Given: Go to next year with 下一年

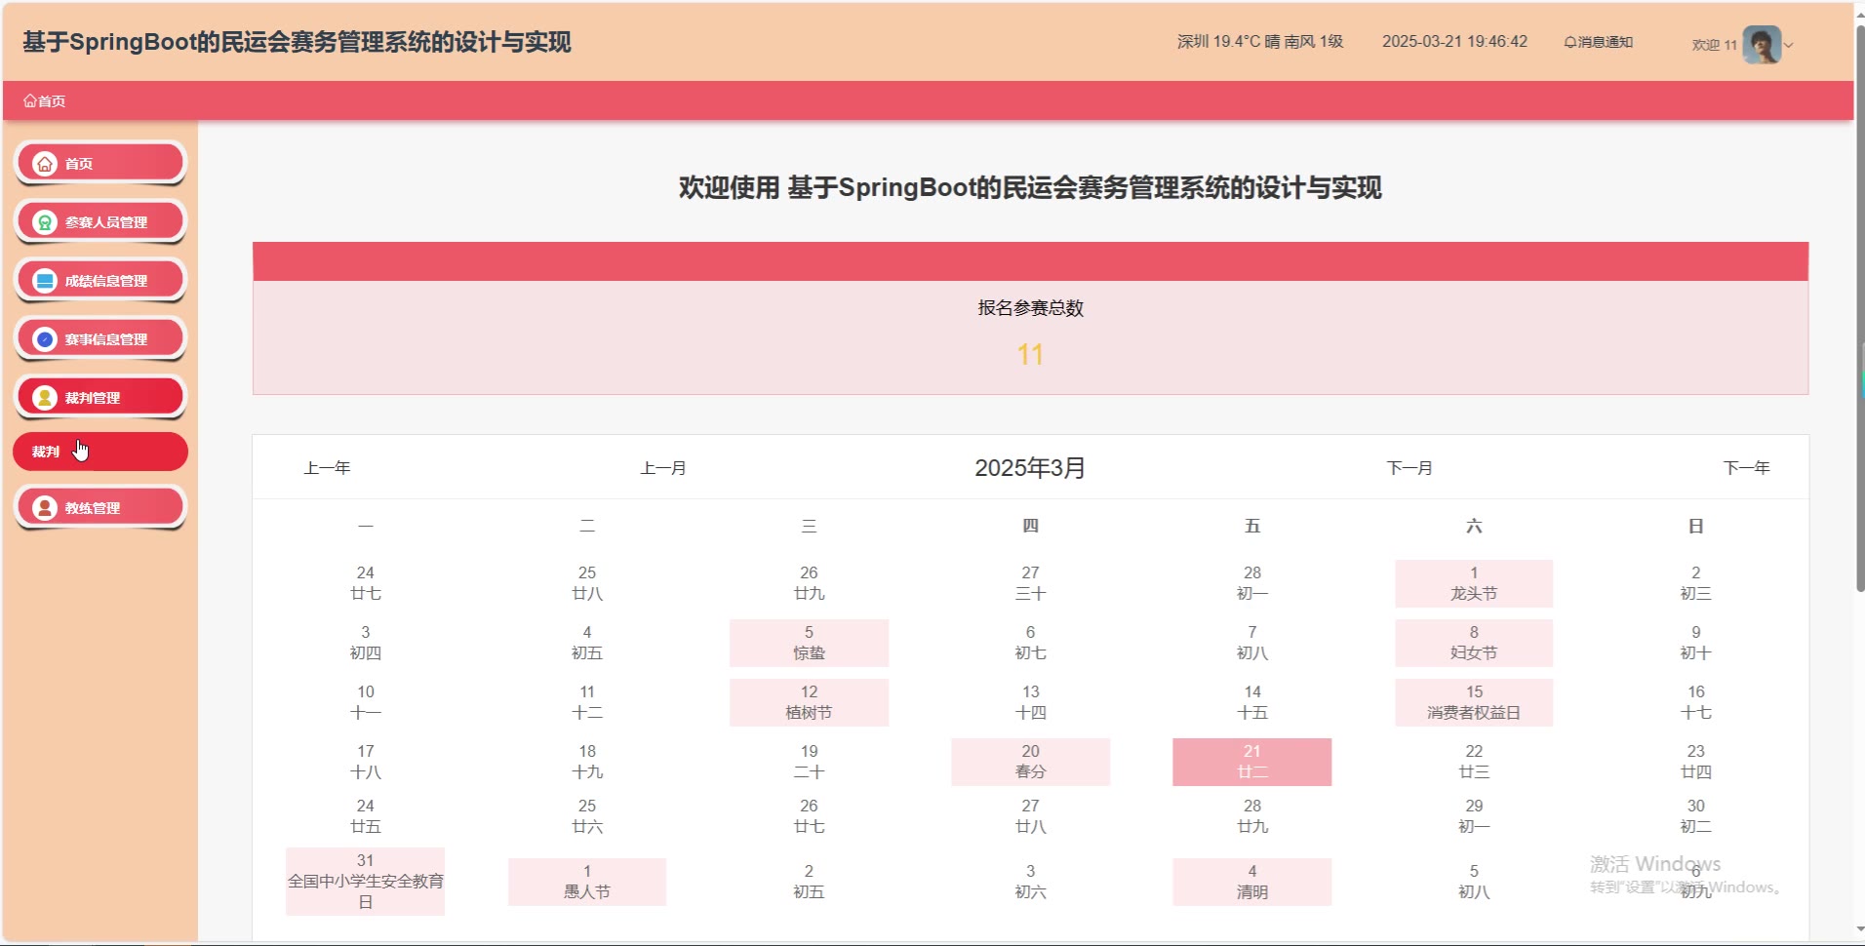Looking at the screenshot, I should pyautogui.click(x=1746, y=468).
